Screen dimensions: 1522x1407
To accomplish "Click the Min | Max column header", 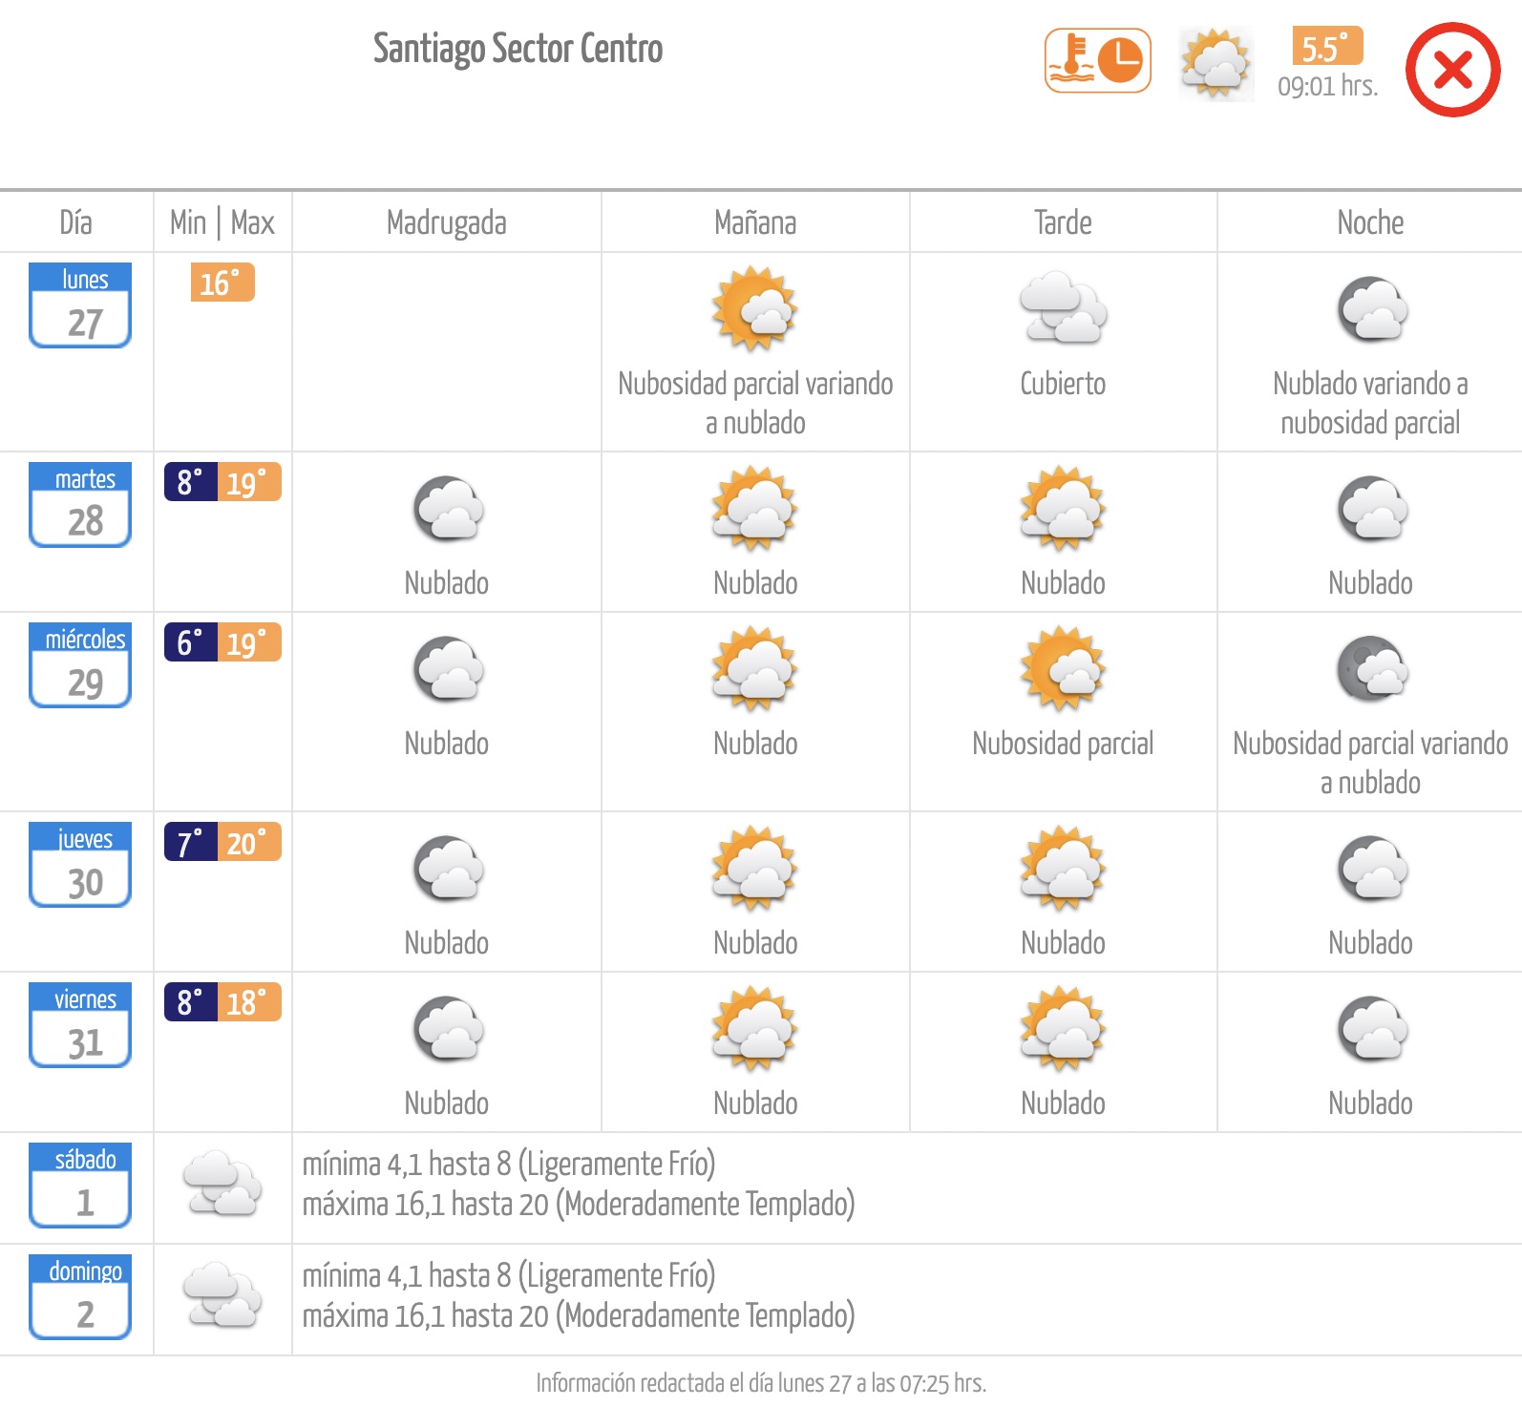I will (x=222, y=222).
